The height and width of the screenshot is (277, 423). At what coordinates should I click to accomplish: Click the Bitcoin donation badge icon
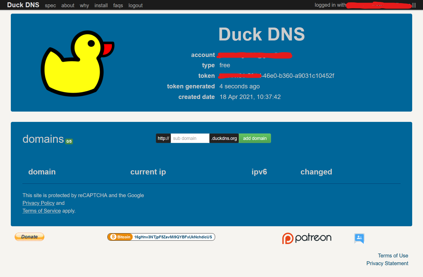tap(120, 237)
